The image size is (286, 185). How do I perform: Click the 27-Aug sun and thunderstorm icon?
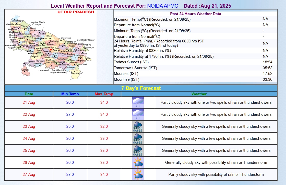tap(138, 175)
